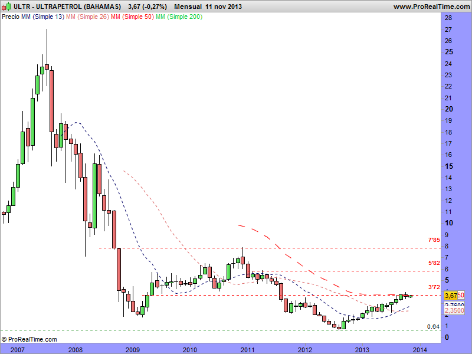Click the Precio legend label

[x=11, y=17]
